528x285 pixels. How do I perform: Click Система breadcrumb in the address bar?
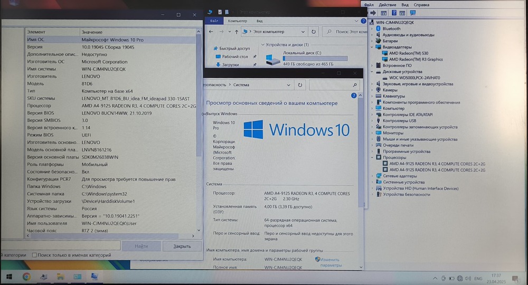tap(241, 85)
